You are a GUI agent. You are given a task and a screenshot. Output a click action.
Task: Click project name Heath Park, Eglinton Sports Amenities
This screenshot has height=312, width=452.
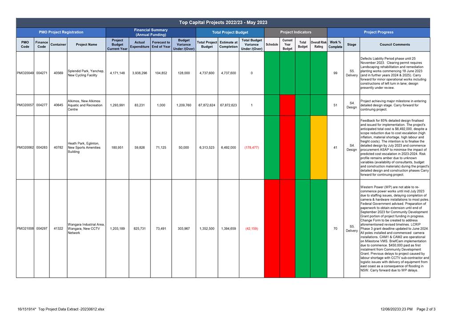[x=84, y=148]
